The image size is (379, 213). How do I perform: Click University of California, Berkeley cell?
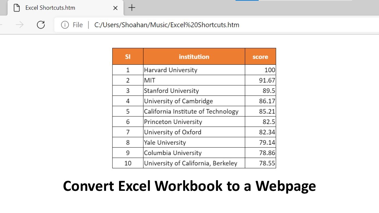[x=194, y=163]
